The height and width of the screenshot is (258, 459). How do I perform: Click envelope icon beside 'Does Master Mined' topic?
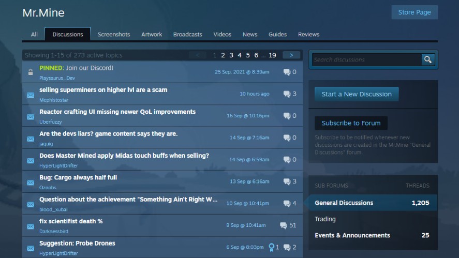coord(31,161)
